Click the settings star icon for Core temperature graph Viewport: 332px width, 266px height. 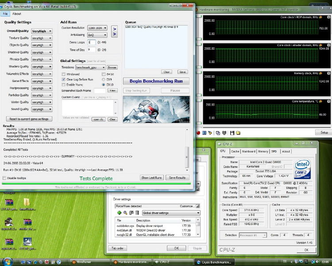(x=321, y=102)
